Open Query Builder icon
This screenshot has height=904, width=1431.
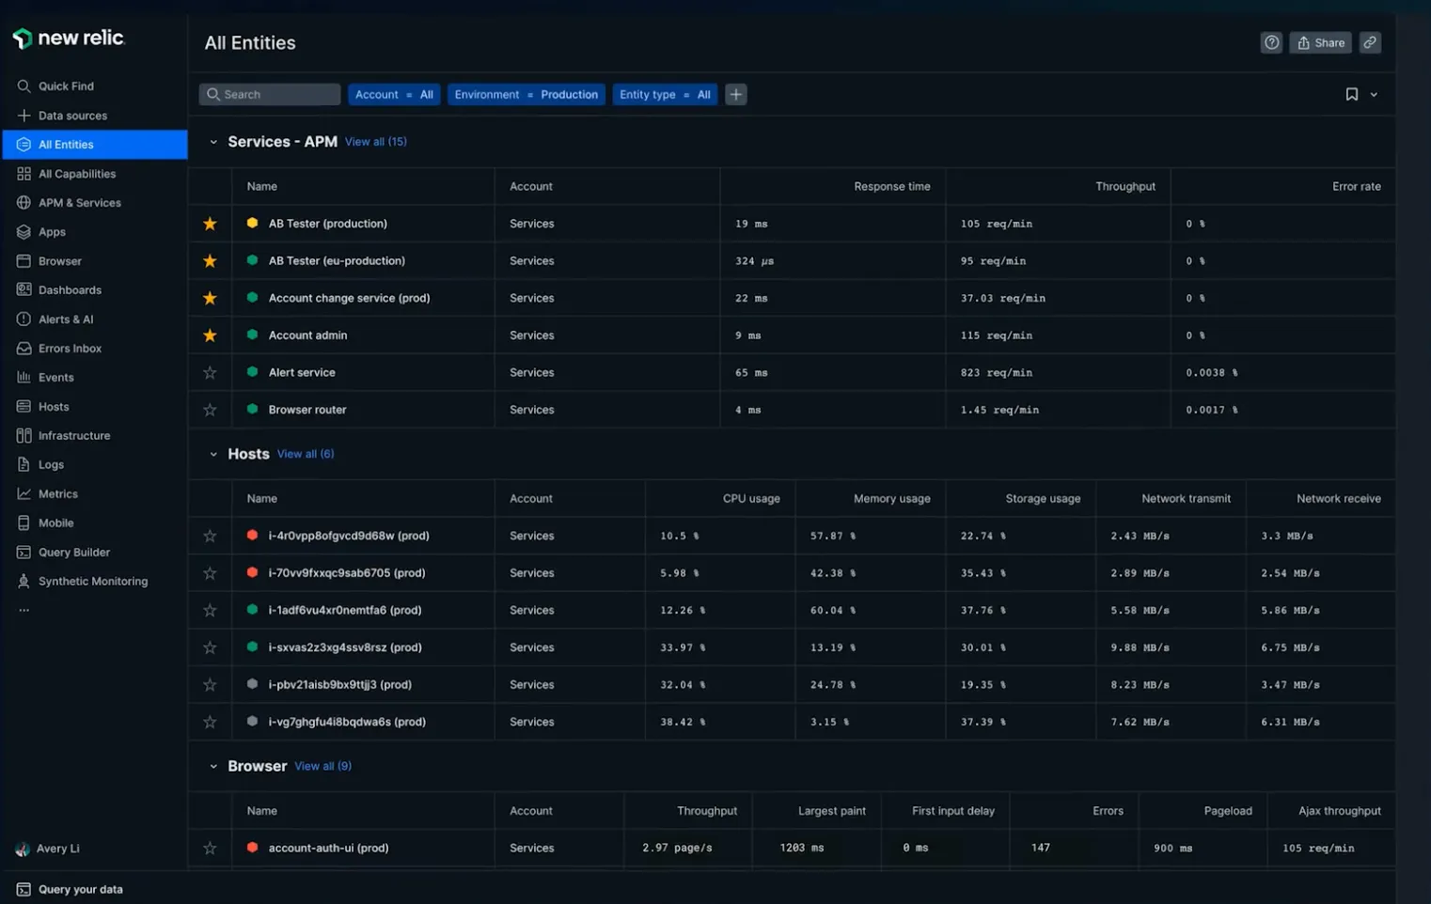coord(24,552)
